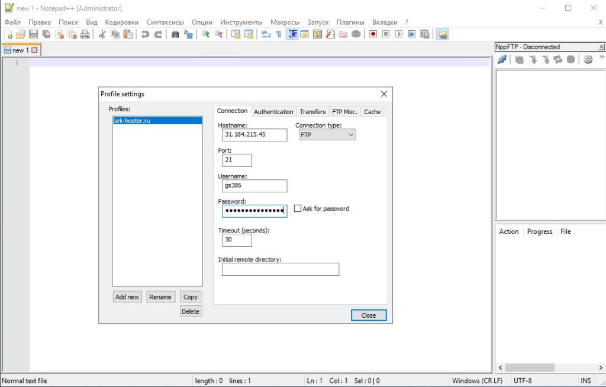Screen dimensions: 606x387
Task: Click the Save file toolbar icon
Action: pos(34,34)
